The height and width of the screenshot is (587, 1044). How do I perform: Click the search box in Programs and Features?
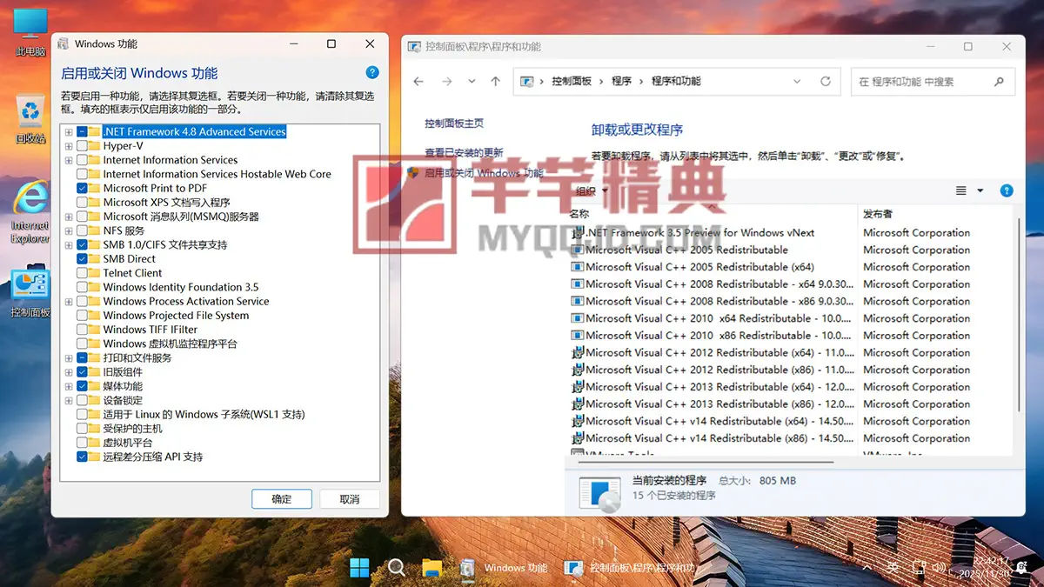pos(922,82)
